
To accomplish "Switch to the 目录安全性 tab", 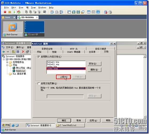I will (x=47, y=49).
